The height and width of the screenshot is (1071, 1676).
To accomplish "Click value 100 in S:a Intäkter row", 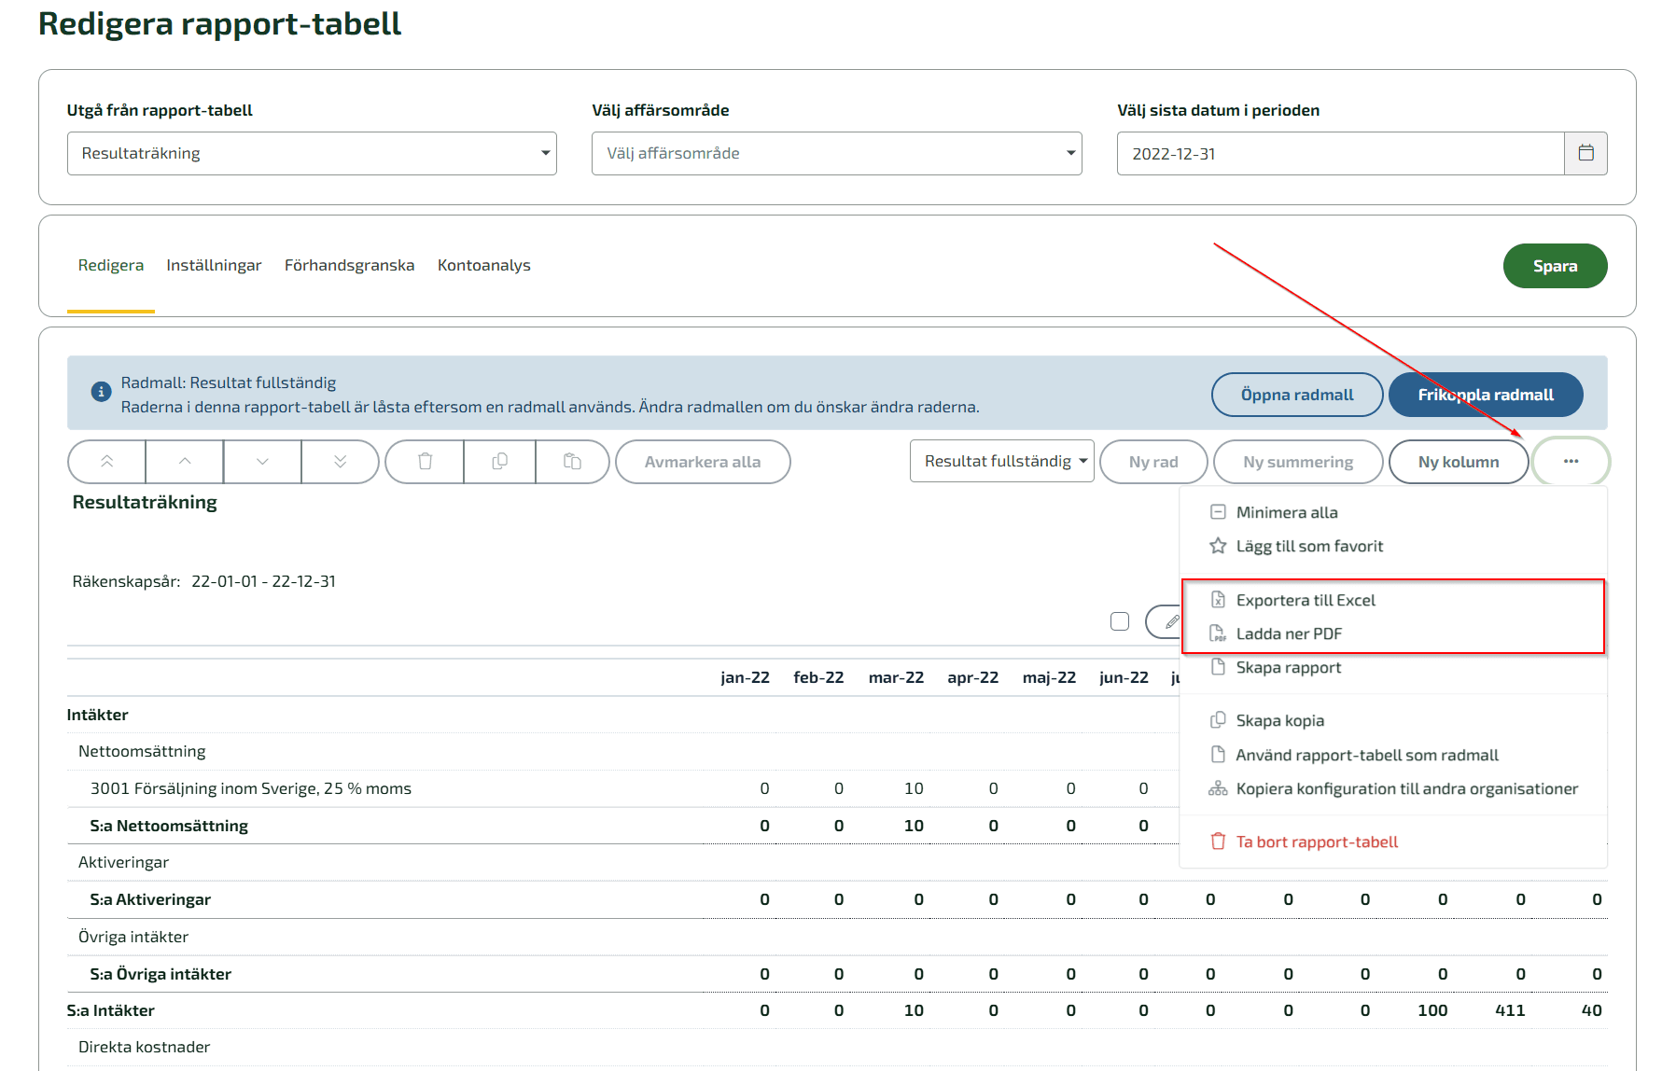I will tap(1432, 1010).
